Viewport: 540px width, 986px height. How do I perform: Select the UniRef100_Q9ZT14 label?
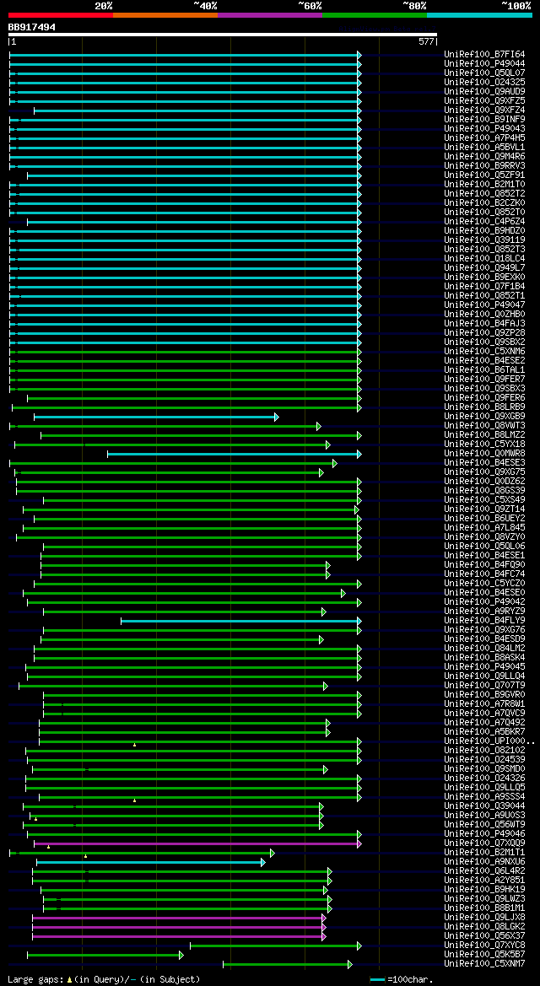pyautogui.click(x=484, y=509)
